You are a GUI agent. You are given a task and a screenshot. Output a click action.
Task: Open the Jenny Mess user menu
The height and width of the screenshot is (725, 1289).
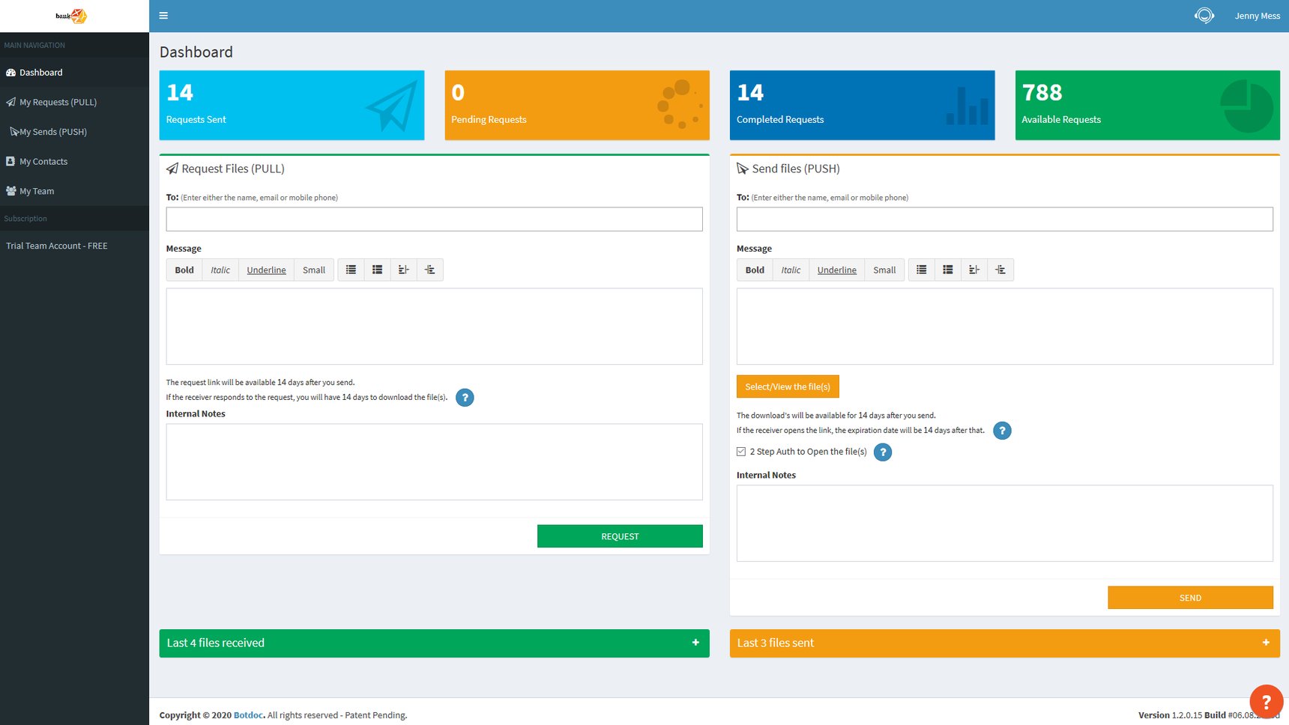point(1257,16)
